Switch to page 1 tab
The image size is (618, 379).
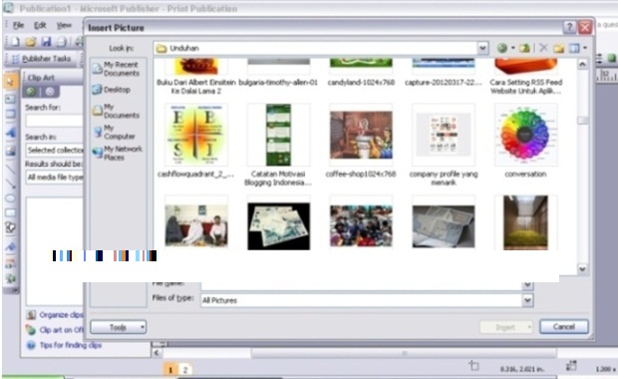coord(170,370)
